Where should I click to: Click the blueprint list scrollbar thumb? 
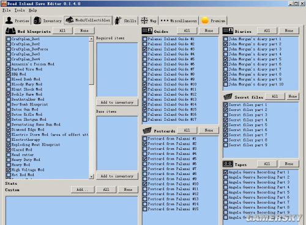(x=91, y=63)
